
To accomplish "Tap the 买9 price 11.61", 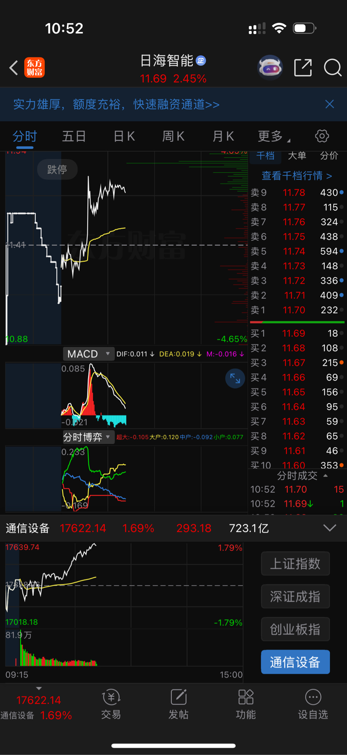I will point(294,451).
